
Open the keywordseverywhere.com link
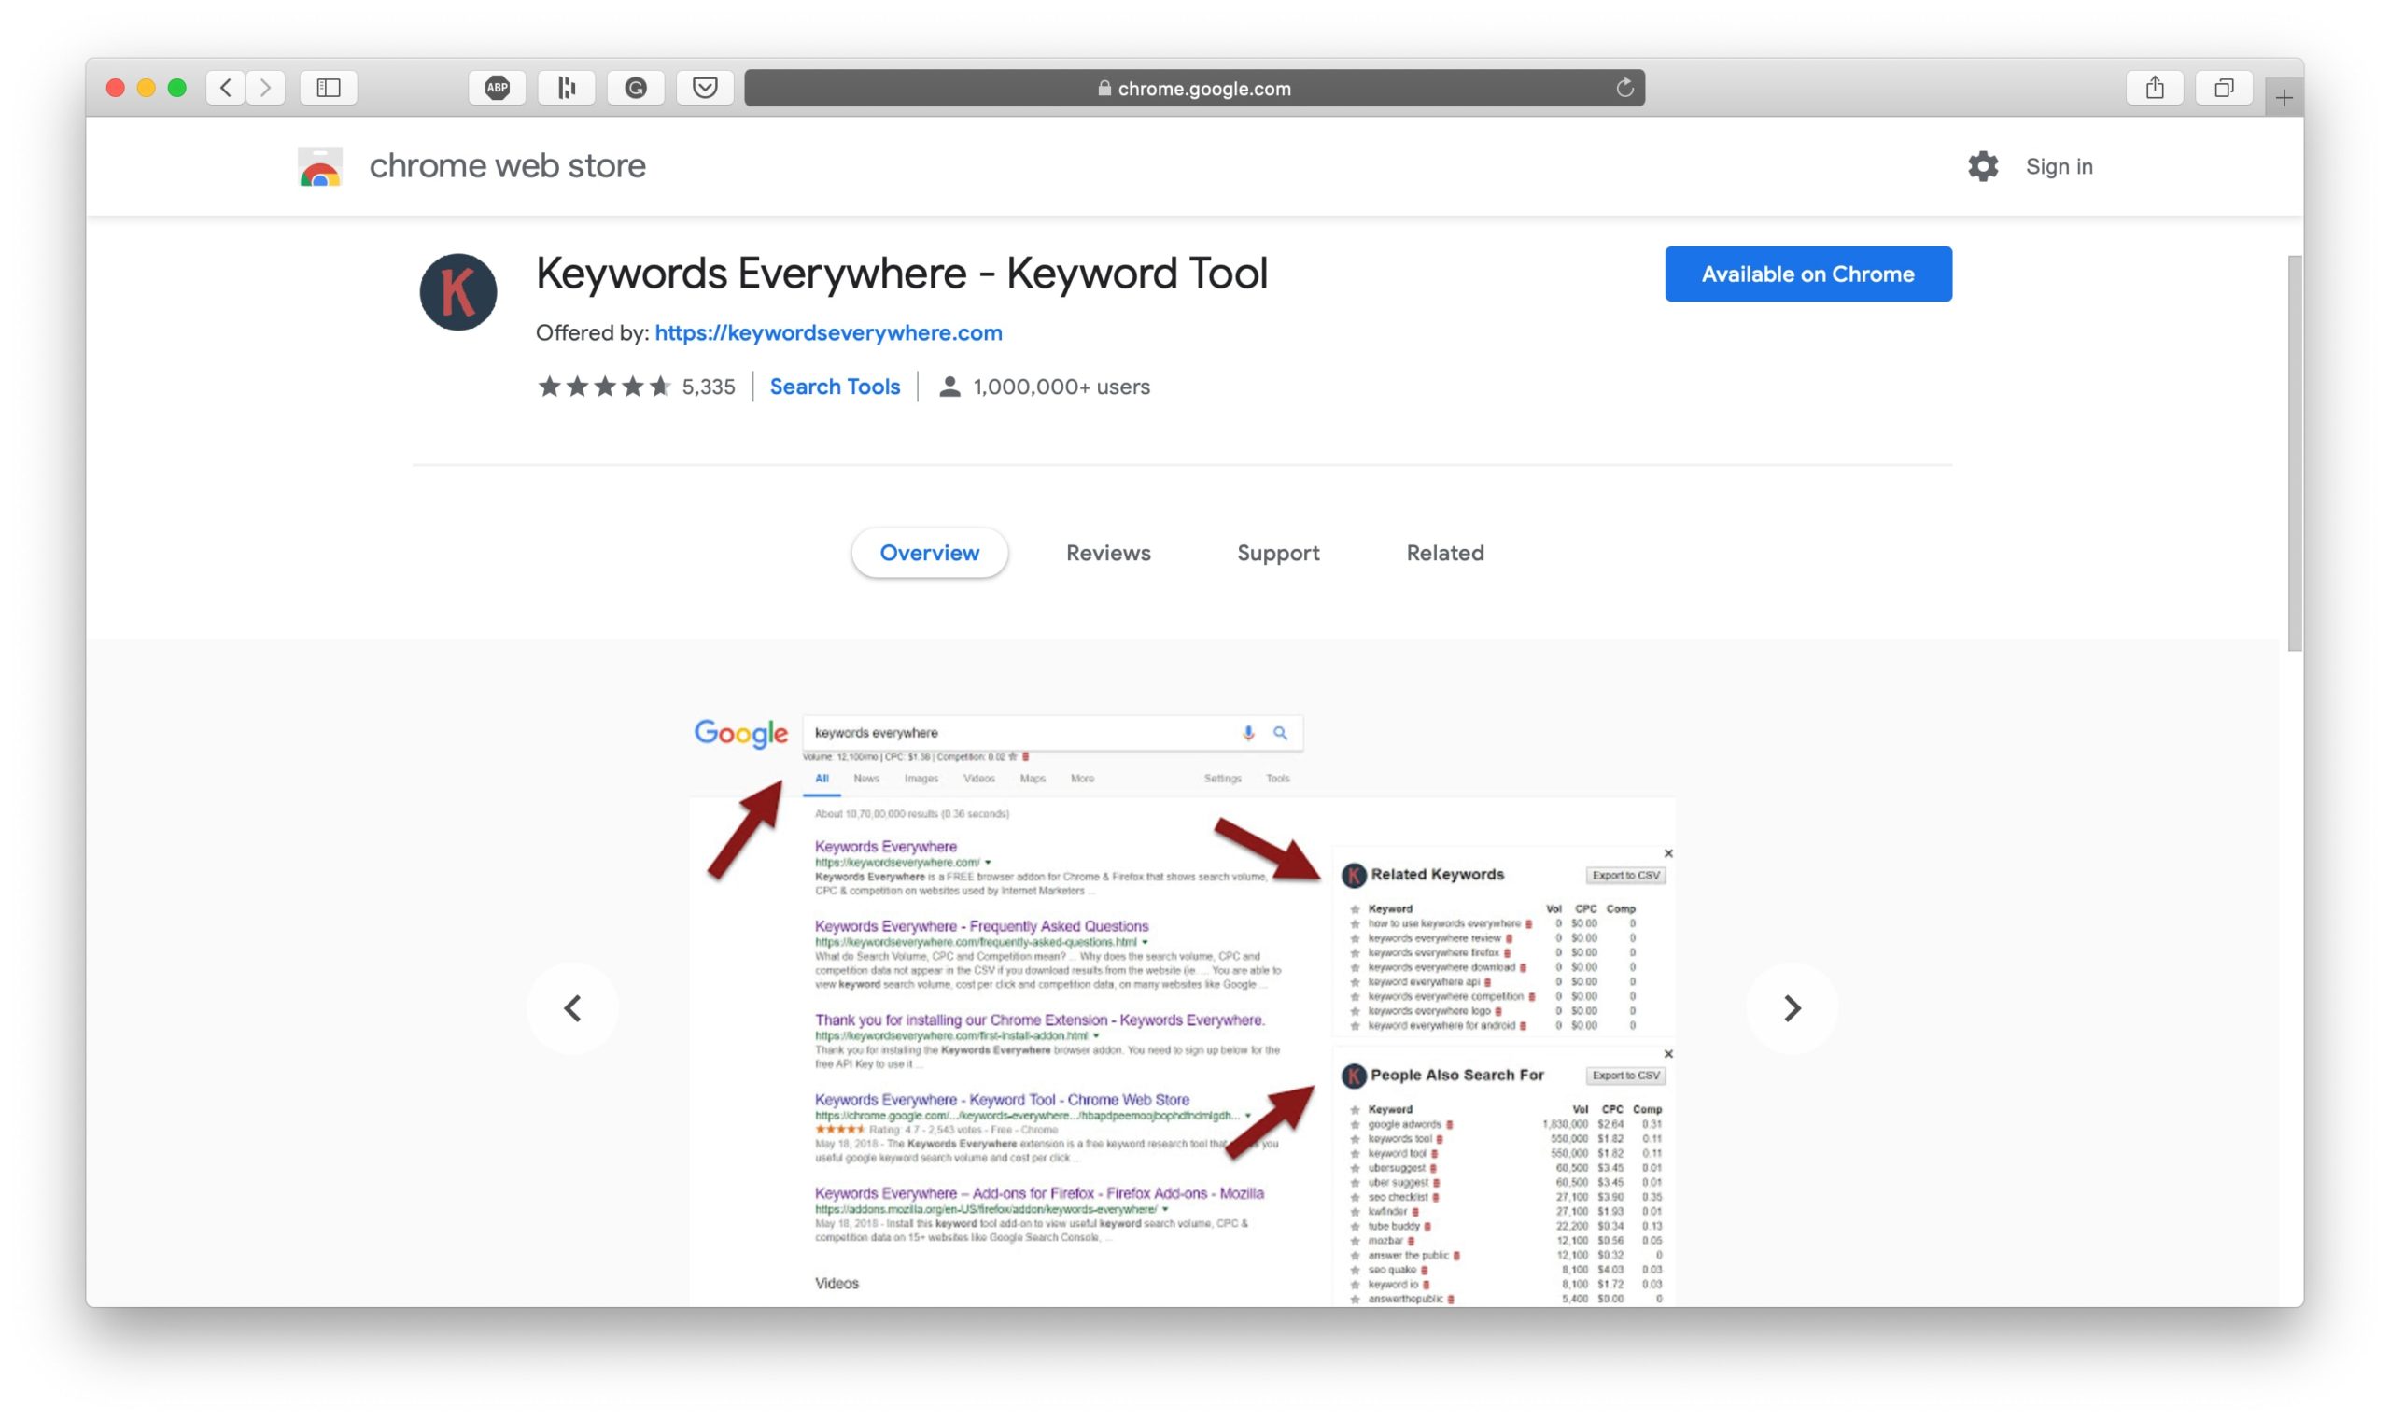point(828,332)
